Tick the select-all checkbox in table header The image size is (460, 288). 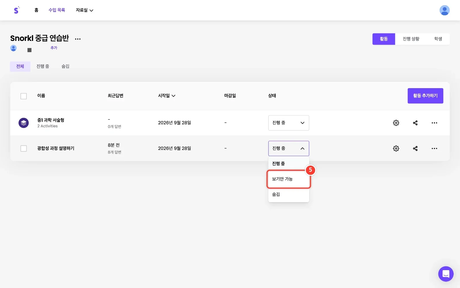click(x=24, y=96)
